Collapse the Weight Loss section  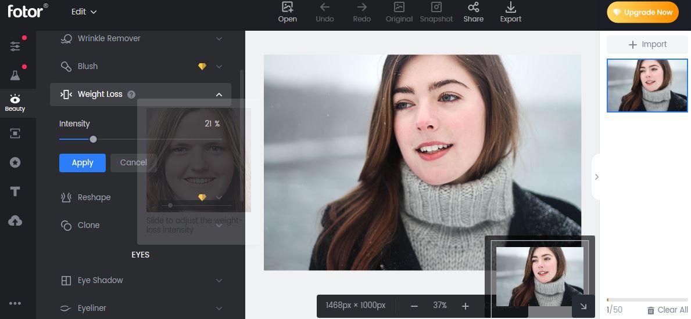[219, 95]
